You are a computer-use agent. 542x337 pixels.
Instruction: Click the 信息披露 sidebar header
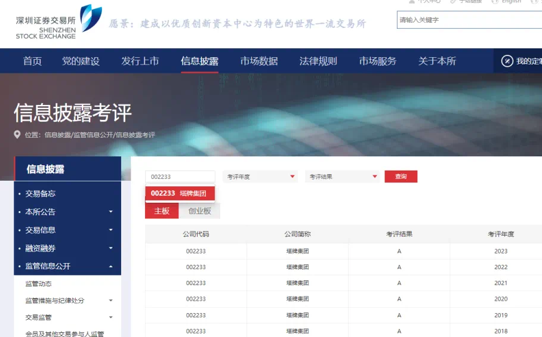coord(68,169)
